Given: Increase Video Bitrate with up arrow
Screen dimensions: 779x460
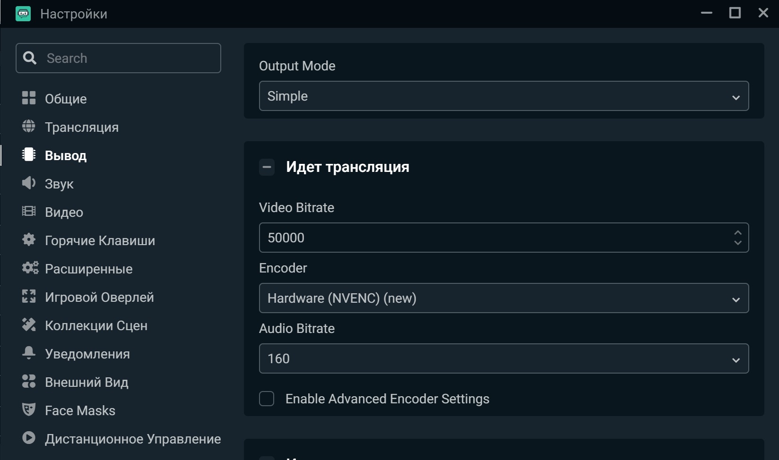Looking at the screenshot, I should point(738,233).
